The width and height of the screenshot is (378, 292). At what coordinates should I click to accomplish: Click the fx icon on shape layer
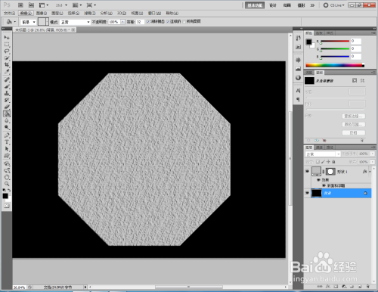364,172
